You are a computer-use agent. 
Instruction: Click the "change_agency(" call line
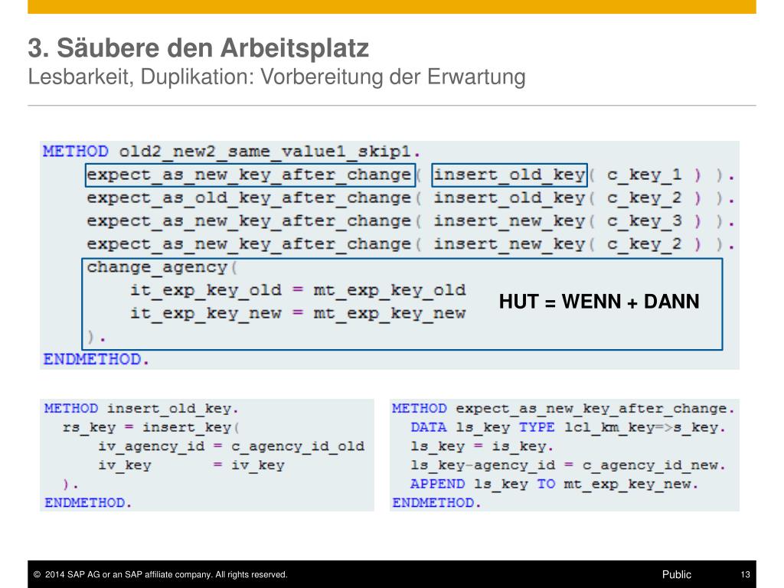pyautogui.click(x=162, y=267)
